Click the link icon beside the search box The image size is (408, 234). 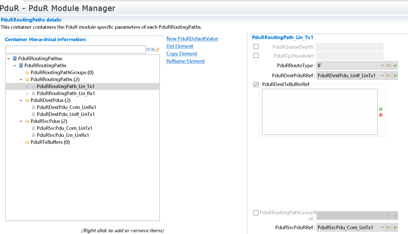pos(157,50)
